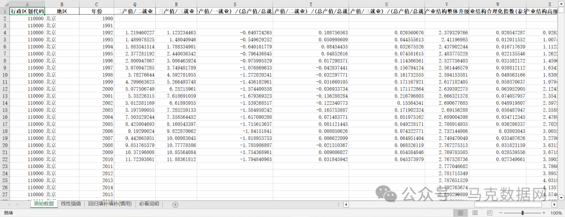Open the 原始数据 sheet tab
The height and width of the screenshot is (217, 565).
click(x=43, y=204)
